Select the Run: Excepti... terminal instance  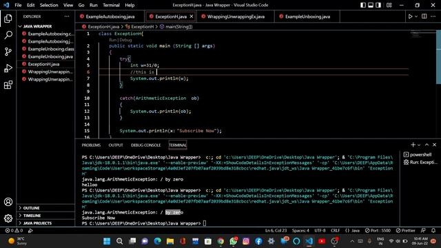tap(420, 163)
